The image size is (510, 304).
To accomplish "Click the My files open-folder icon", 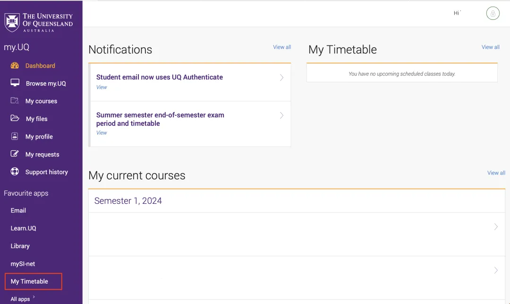I will 15,118.
